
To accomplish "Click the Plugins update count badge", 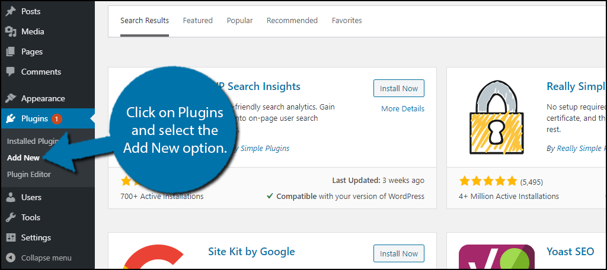I will pyautogui.click(x=56, y=119).
